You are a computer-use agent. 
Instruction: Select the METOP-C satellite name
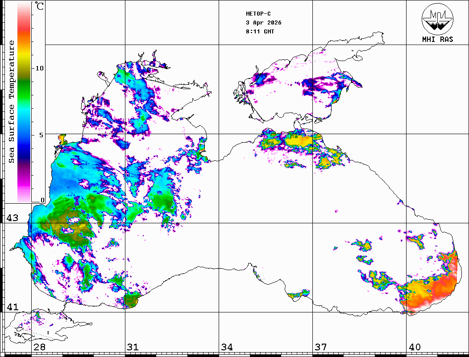coord(258,14)
